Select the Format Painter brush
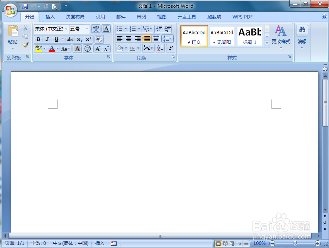 25,45
